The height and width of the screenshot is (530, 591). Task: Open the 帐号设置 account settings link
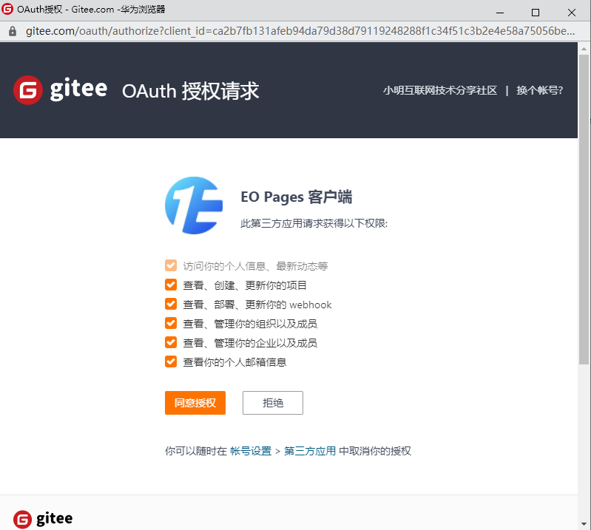pyautogui.click(x=251, y=451)
